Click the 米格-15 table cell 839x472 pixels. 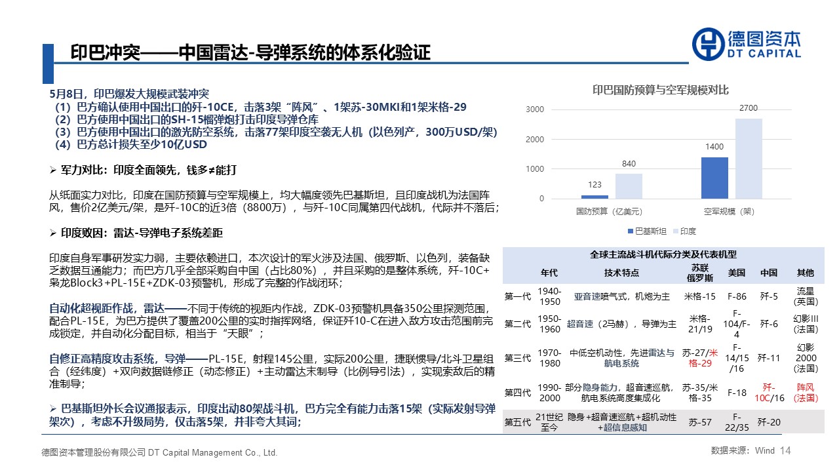[699, 296]
